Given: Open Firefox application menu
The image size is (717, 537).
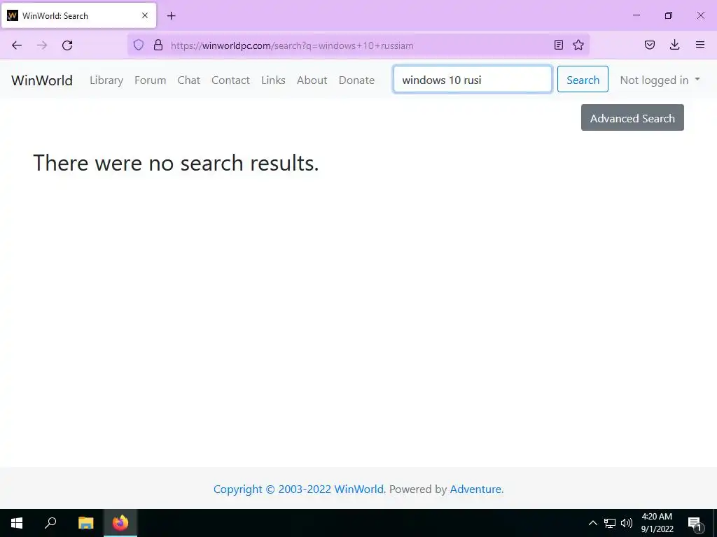Looking at the screenshot, I should (700, 45).
